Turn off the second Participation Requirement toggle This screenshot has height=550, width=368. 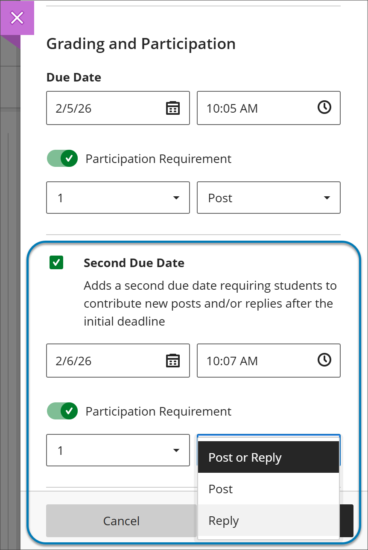click(62, 411)
